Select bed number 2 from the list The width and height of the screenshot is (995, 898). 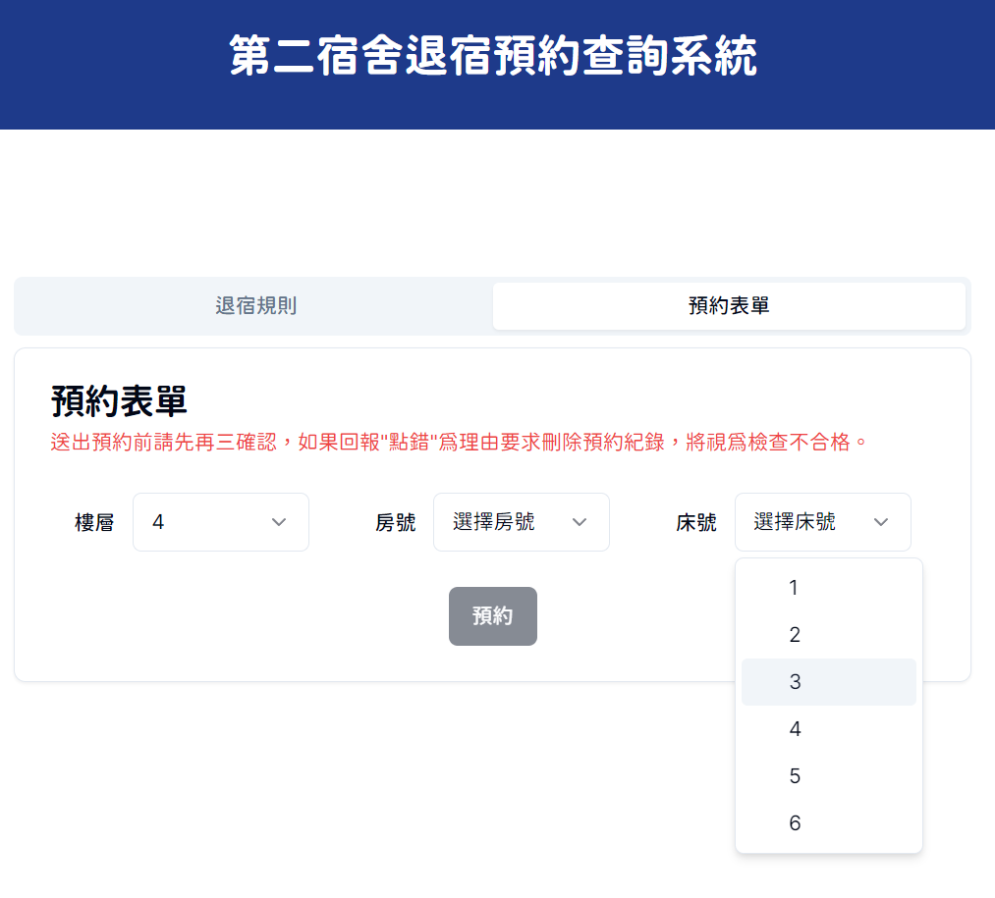coord(828,634)
